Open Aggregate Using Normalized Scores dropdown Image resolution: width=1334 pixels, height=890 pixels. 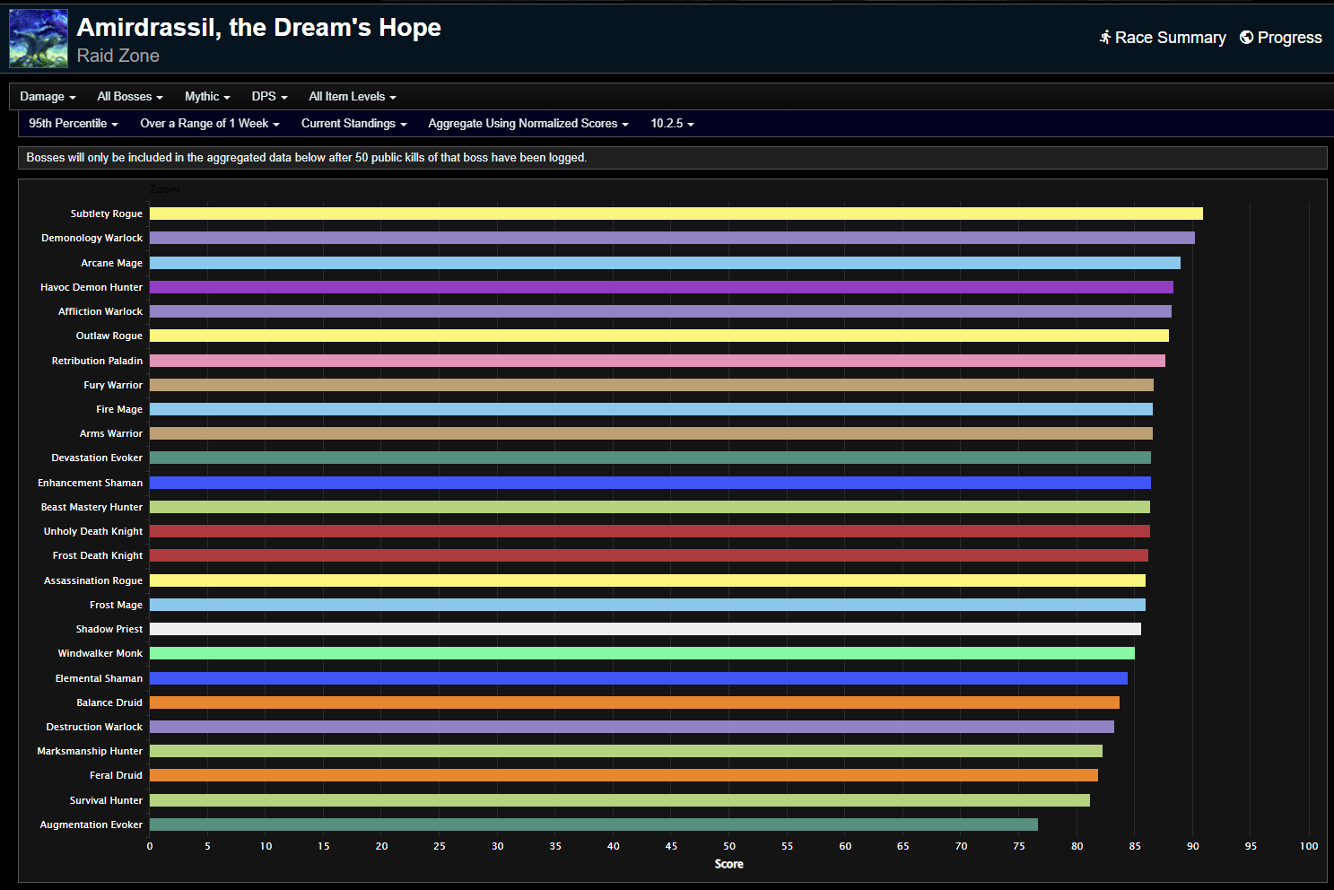click(527, 124)
